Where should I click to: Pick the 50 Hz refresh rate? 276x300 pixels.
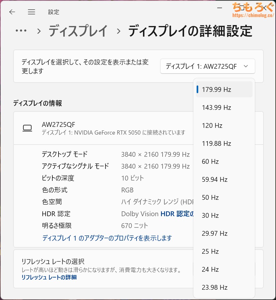pos(224,198)
